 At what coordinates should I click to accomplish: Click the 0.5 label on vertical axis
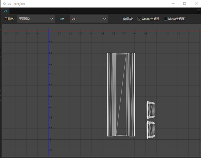click(51, 85)
